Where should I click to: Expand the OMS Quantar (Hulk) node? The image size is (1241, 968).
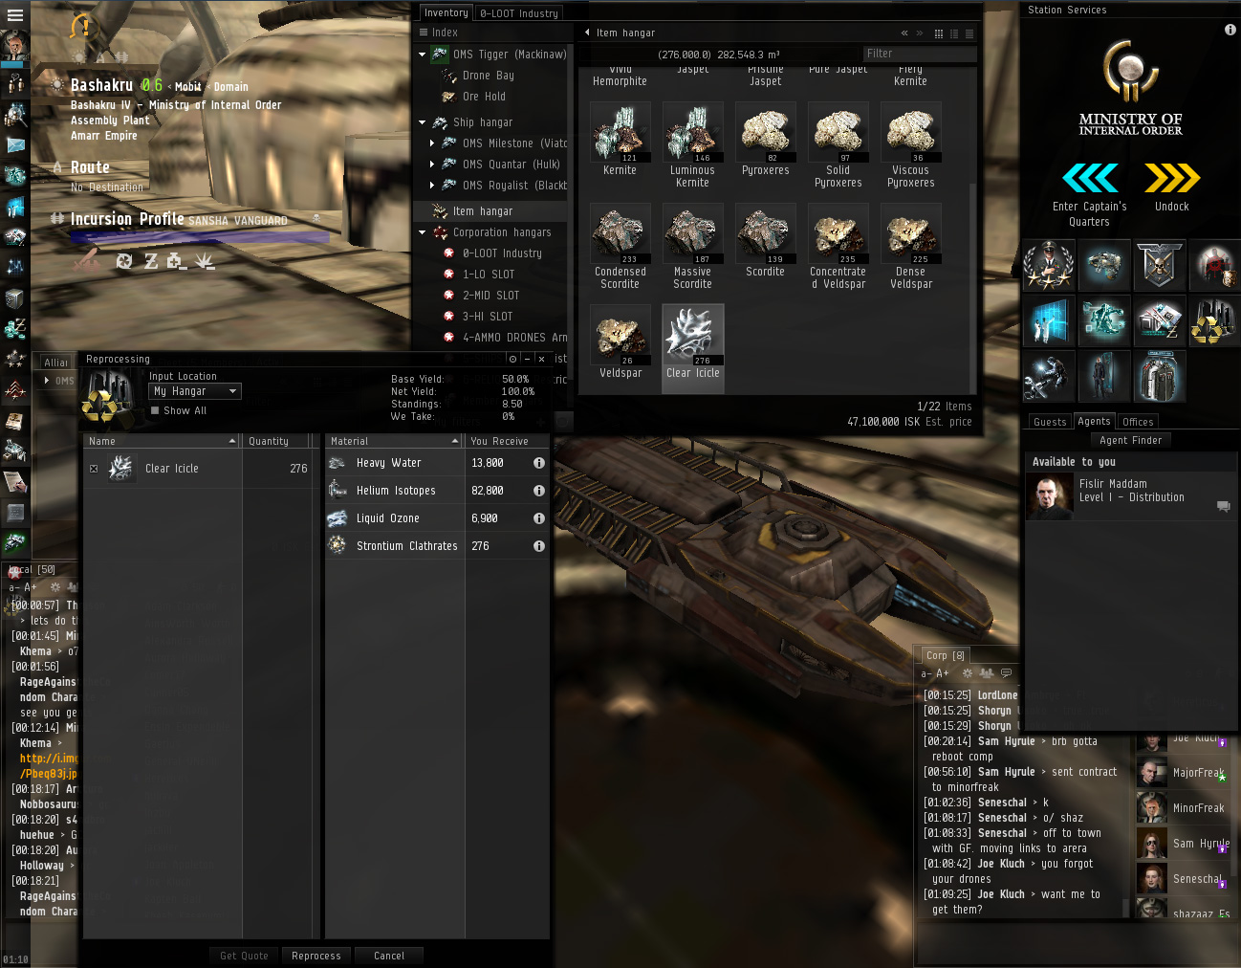coord(432,165)
